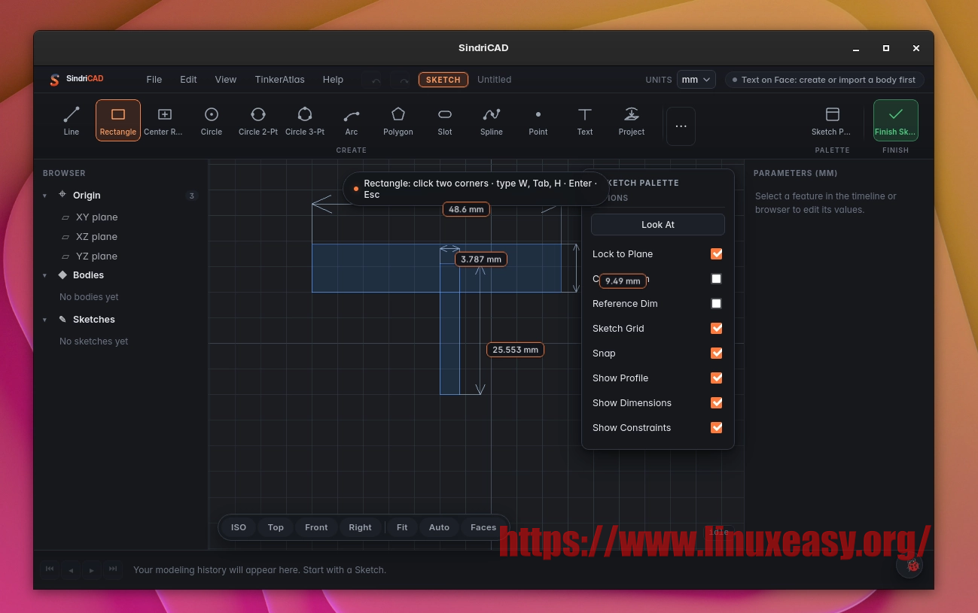Select the Text tool

click(585, 120)
